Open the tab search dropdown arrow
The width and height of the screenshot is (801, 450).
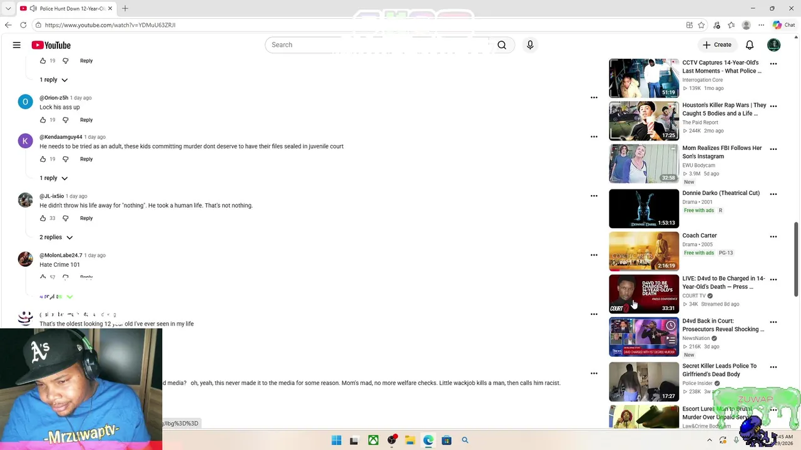tap(8, 8)
